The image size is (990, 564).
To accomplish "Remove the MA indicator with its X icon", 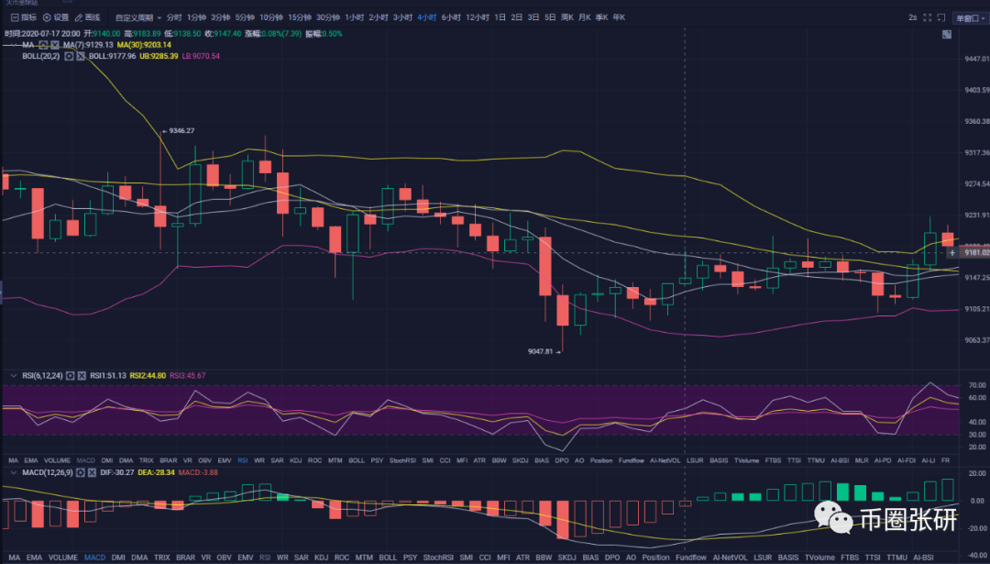I will (55, 45).
